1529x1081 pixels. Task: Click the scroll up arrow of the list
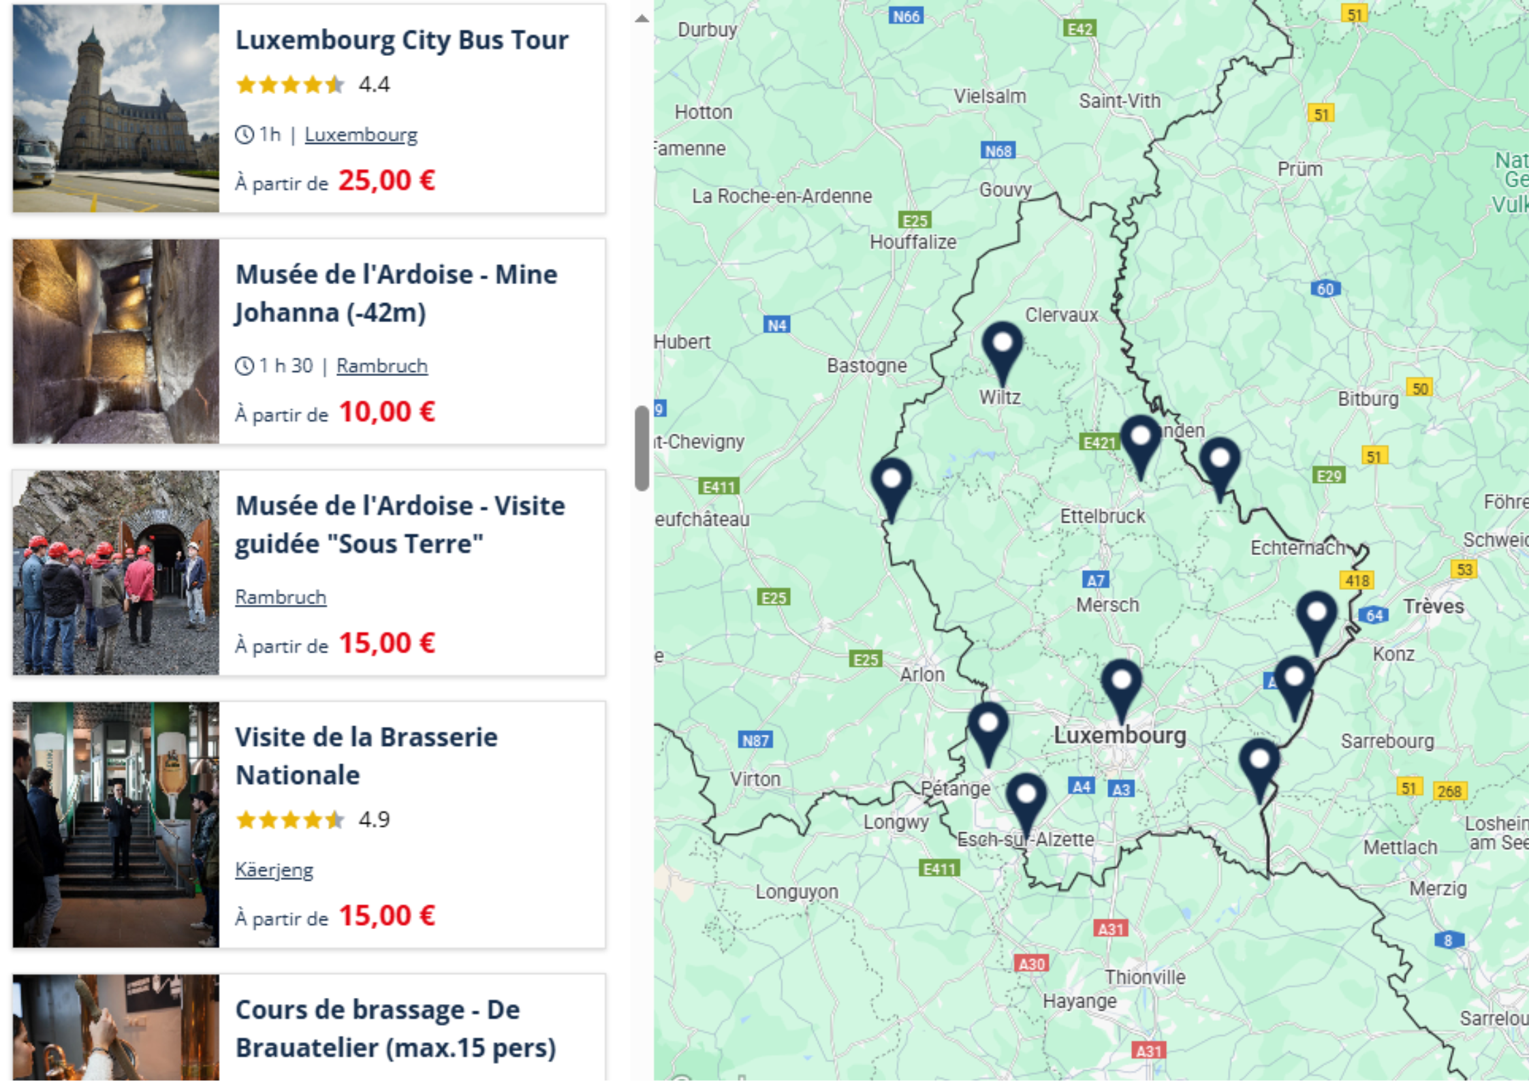[641, 18]
